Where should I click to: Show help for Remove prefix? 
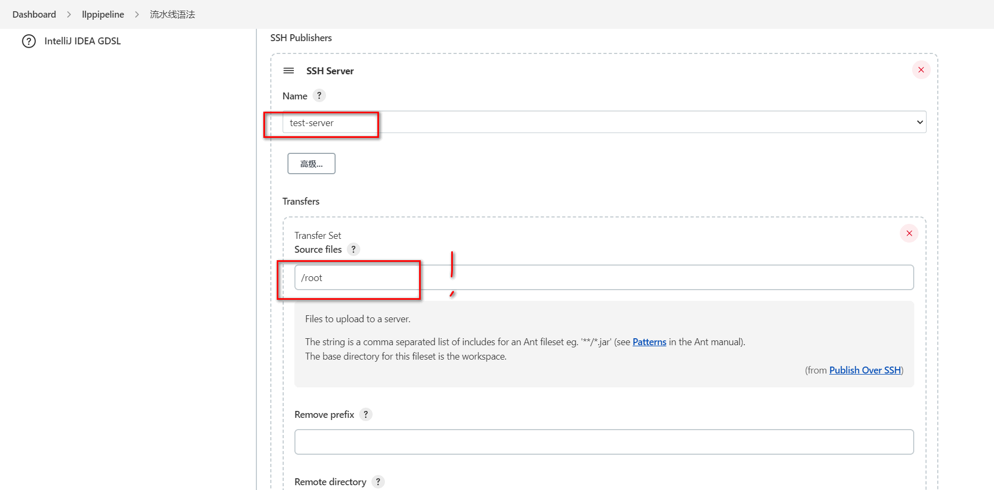[366, 414]
